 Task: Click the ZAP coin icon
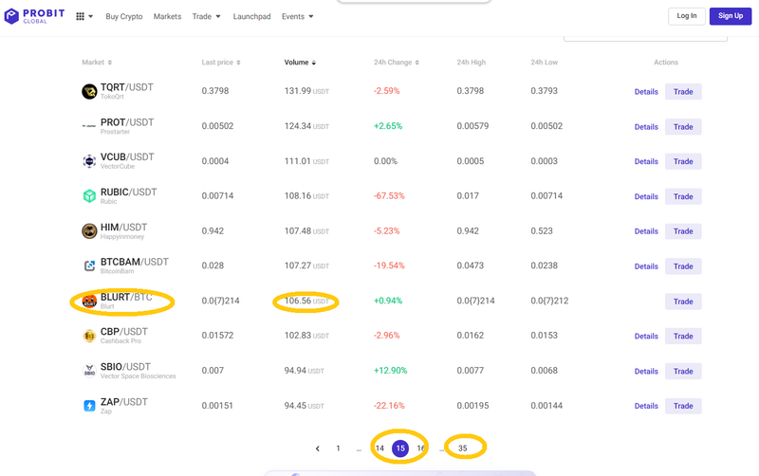(x=89, y=406)
